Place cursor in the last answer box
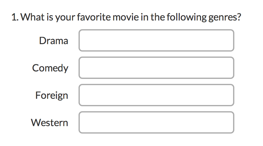This screenshot has width=263, height=146. click(x=156, y=122)
